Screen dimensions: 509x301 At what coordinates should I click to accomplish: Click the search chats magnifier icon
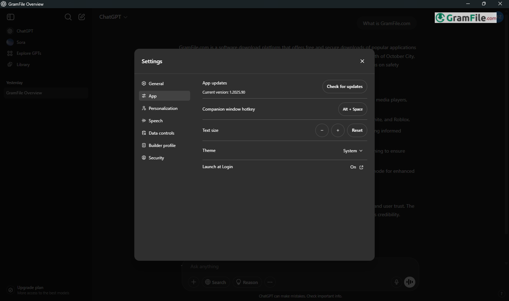pos(68,17)
